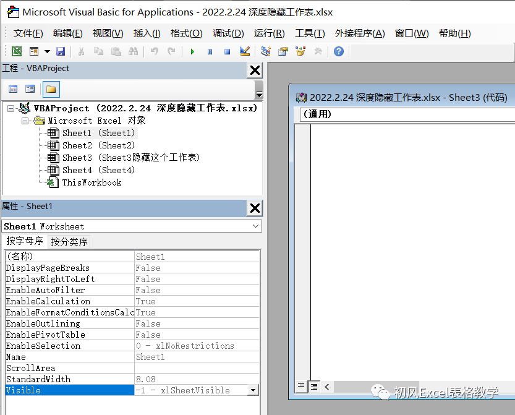Toggle Design Mode icon
The height and width of the screenshot is (415, 515).
245,51
